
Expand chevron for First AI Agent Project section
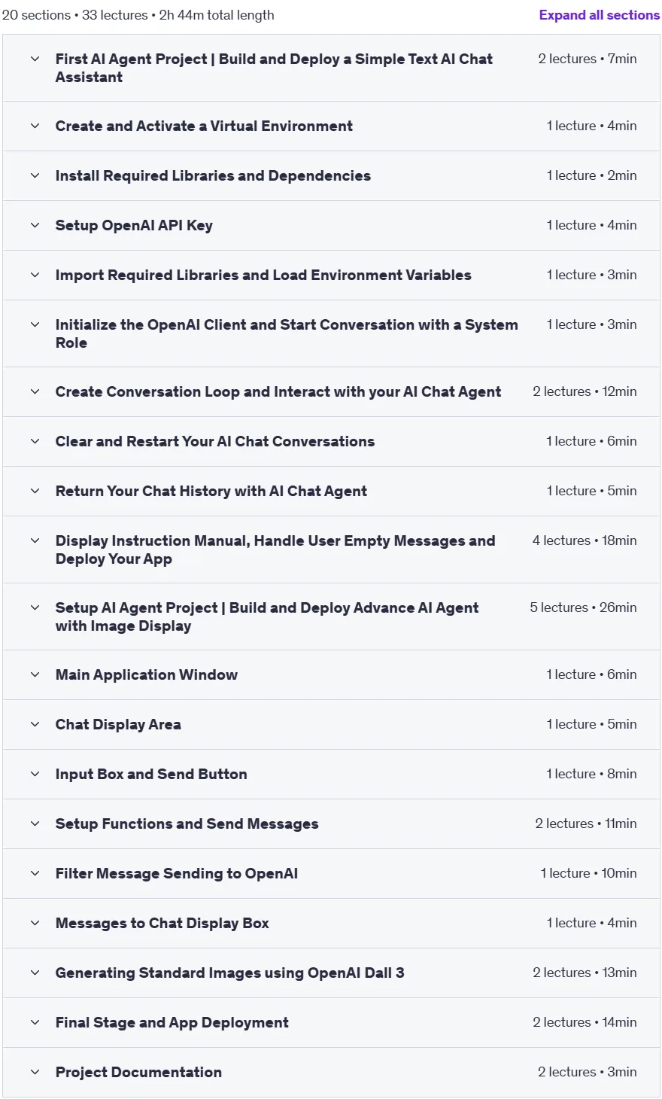point(35,59)
